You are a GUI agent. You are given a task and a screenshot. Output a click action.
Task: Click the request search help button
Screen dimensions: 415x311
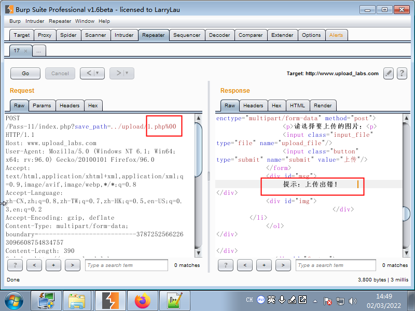[x=15, y=265]
